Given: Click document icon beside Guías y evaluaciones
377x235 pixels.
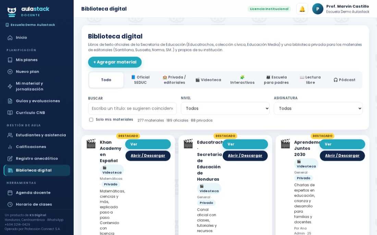Looking at the screenshot, I should (x=10, y=101).
